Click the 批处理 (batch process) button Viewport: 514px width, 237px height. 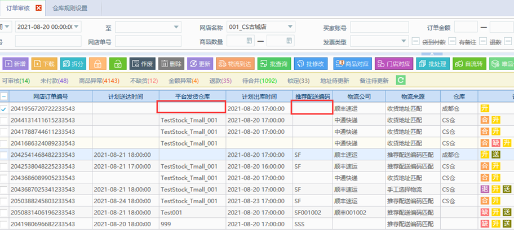[x=433, y=64]
